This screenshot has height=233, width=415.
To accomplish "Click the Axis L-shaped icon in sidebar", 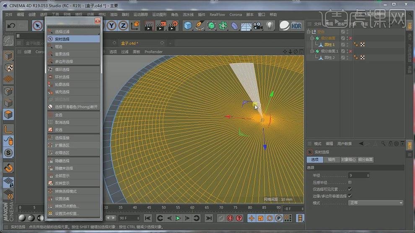I will (x=8, y=129).
